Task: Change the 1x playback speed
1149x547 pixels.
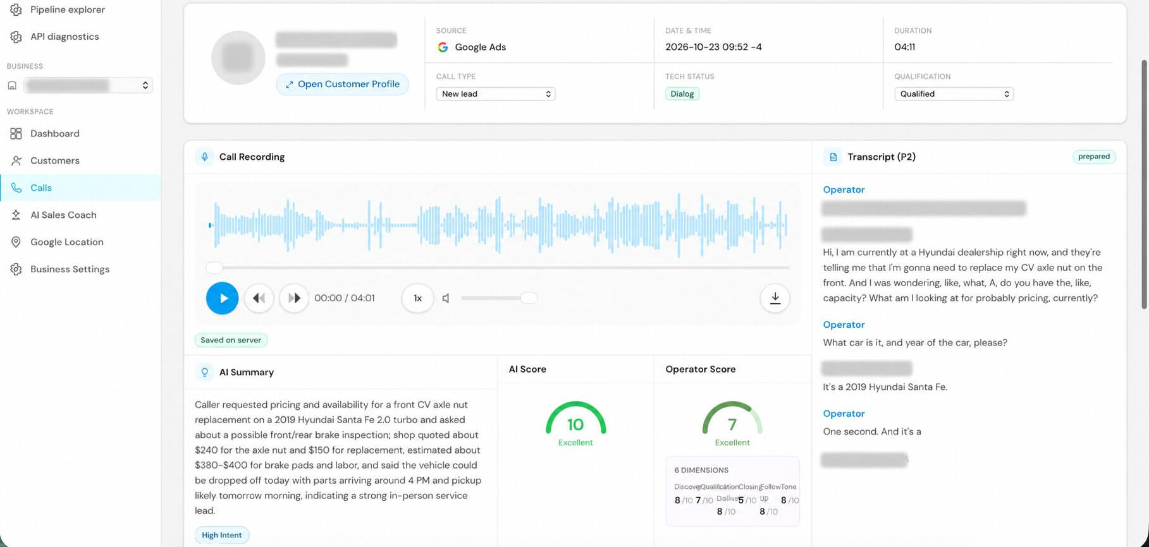Action: pos(417,298)
